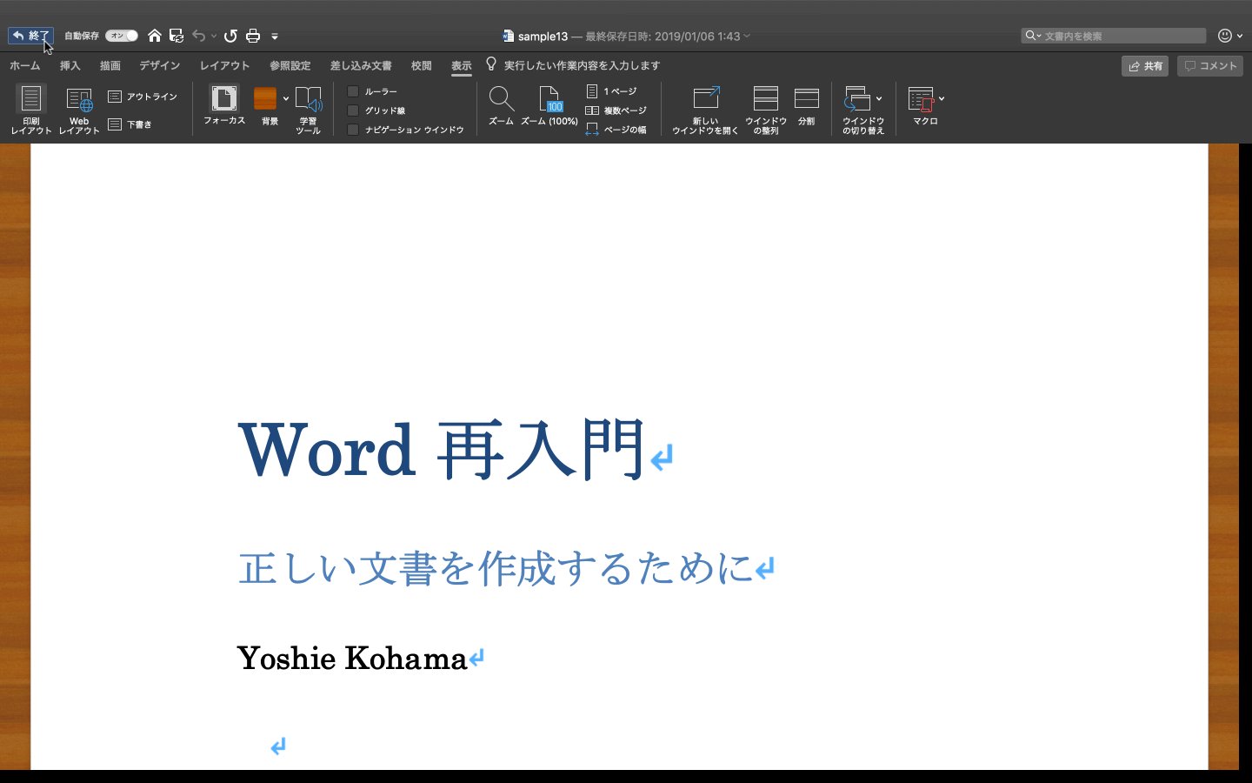Click the wood background color swatch
The image size is (1252, 783).
pyautogui.click(x=265, y=98)
